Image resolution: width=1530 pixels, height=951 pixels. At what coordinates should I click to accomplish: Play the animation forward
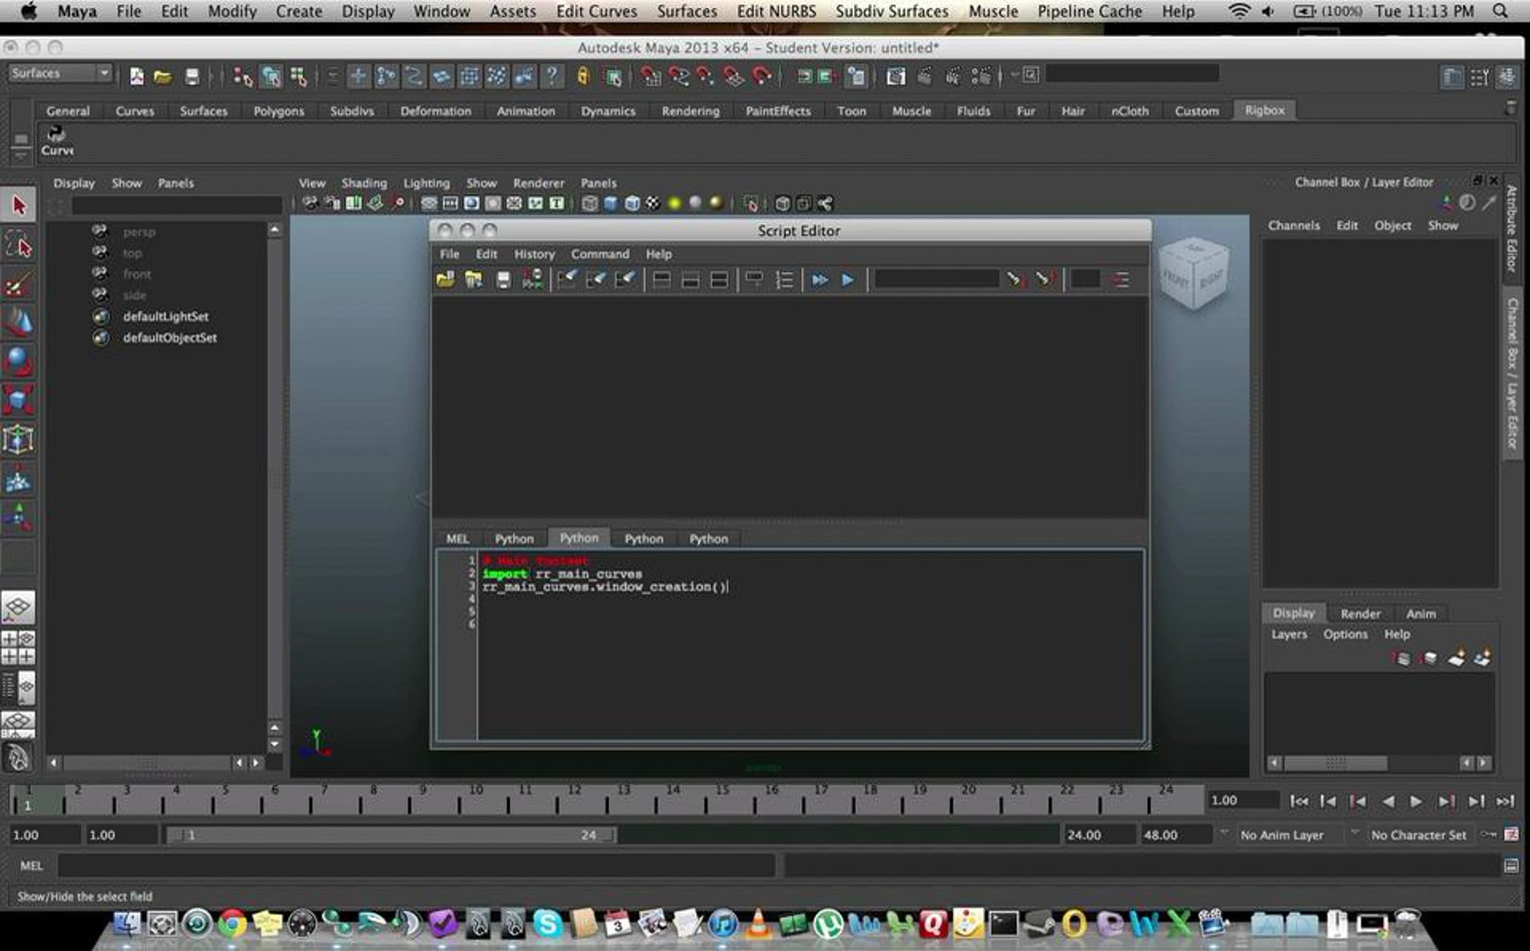tap(1416, 801)
